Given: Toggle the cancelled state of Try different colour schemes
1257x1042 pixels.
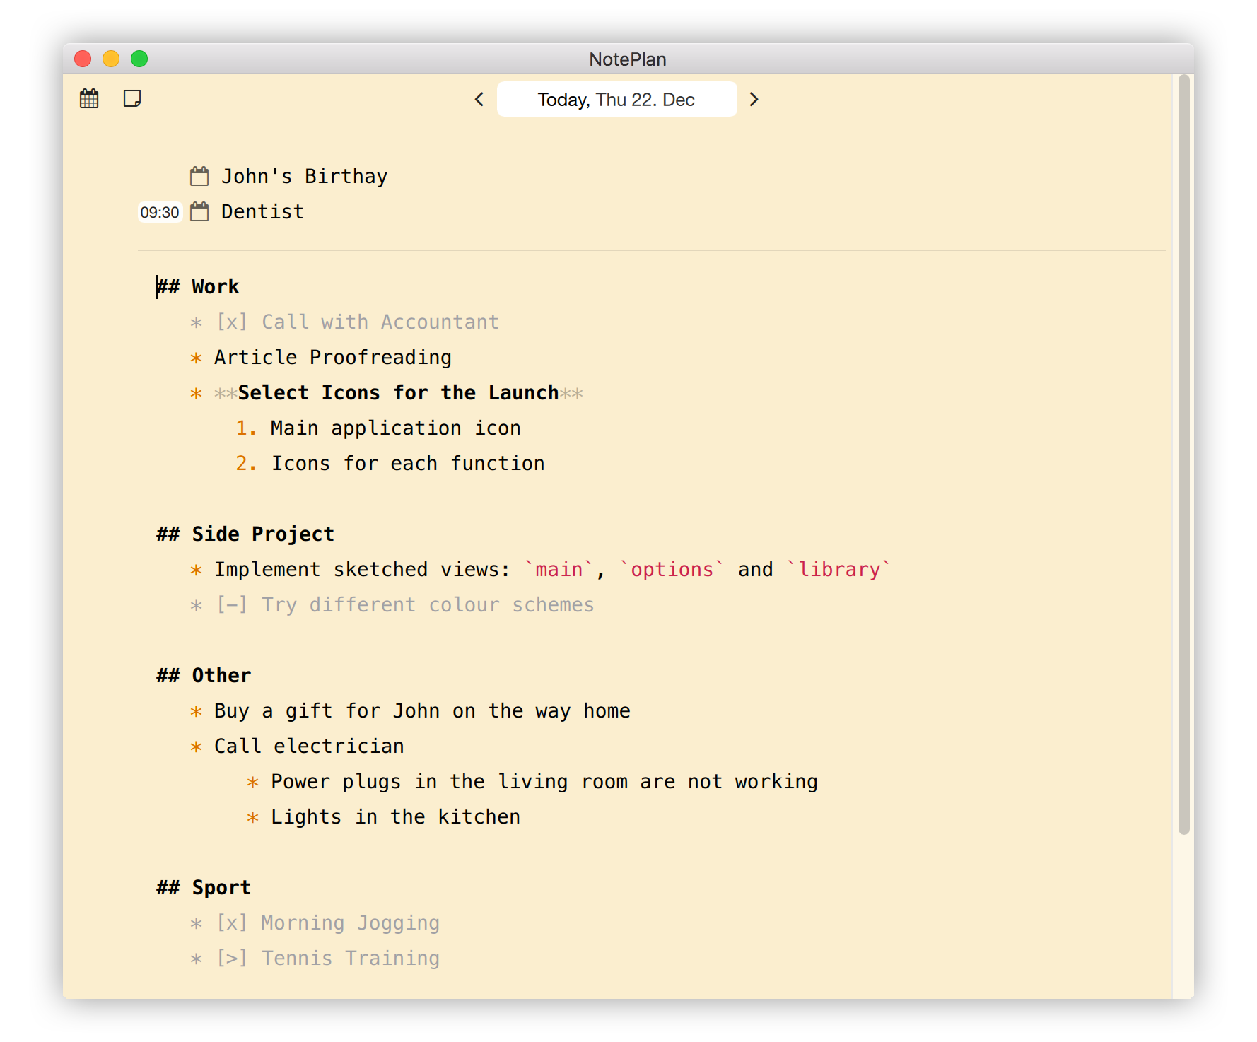Looking at the screenshot, I should coord(231,605).
